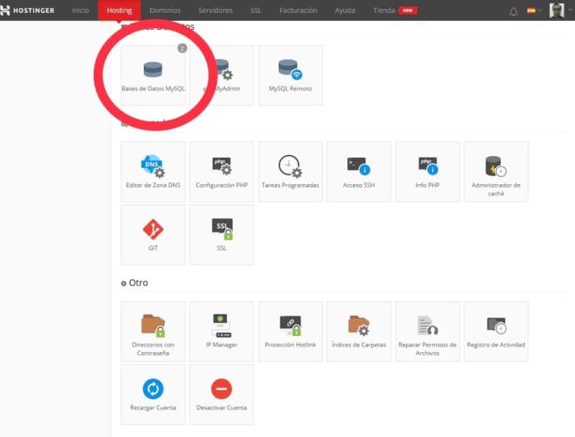Open MySQL Remoto tile
575x437 pixels.
pyautogui.click(x=291, y=75)
